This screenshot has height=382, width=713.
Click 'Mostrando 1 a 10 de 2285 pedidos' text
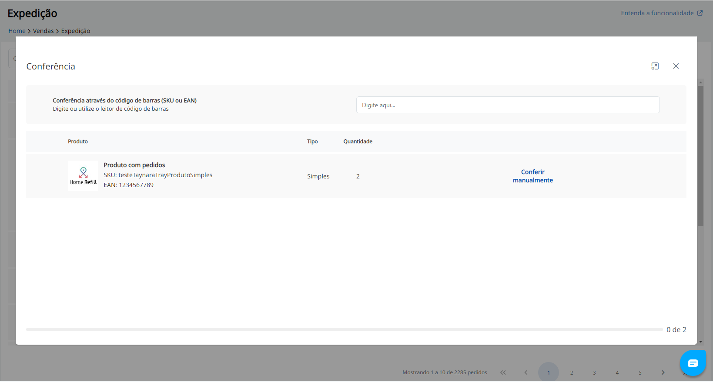tap(445, 372)
